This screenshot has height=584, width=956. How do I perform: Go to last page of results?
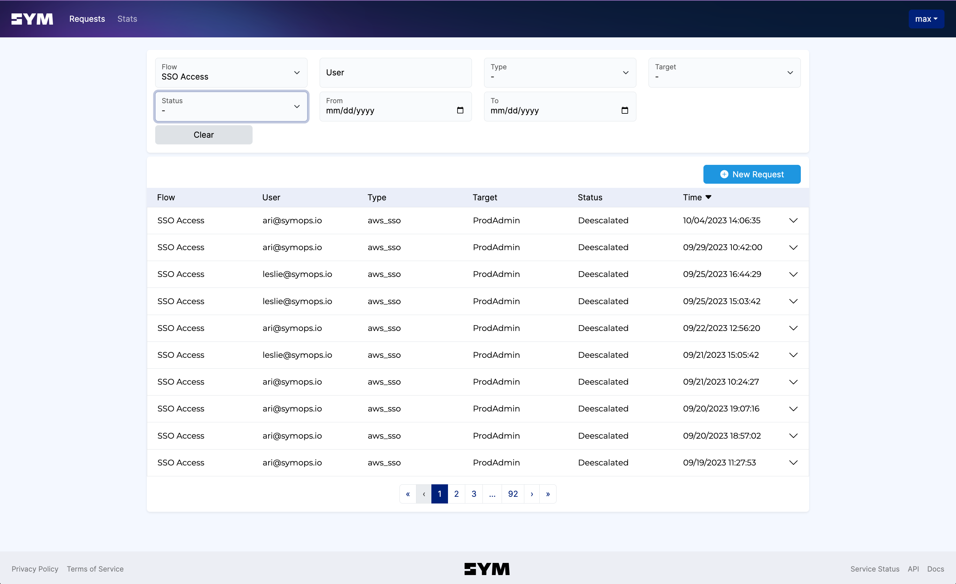click(x=548, y=494)
